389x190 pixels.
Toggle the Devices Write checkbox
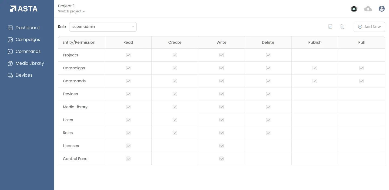point(222,94)
